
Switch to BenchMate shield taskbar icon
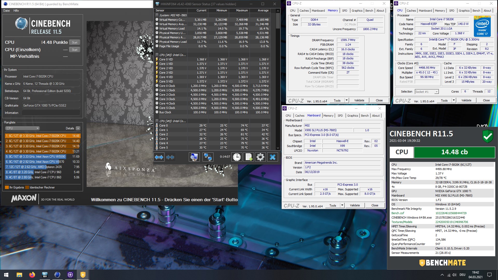pyautogui.click(x=83, y=275)
